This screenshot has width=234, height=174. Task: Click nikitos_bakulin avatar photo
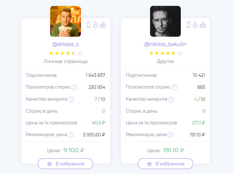[165, 21]
